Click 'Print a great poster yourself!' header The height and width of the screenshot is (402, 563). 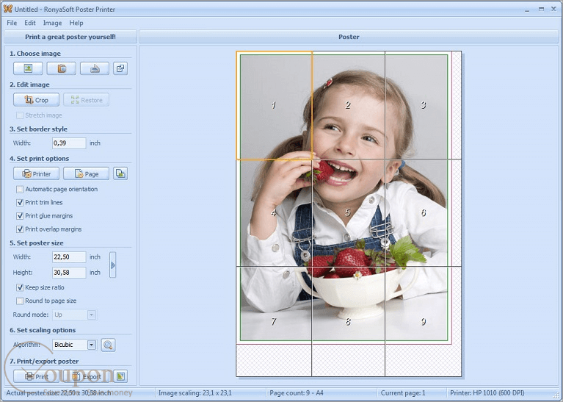coord(70,37)
